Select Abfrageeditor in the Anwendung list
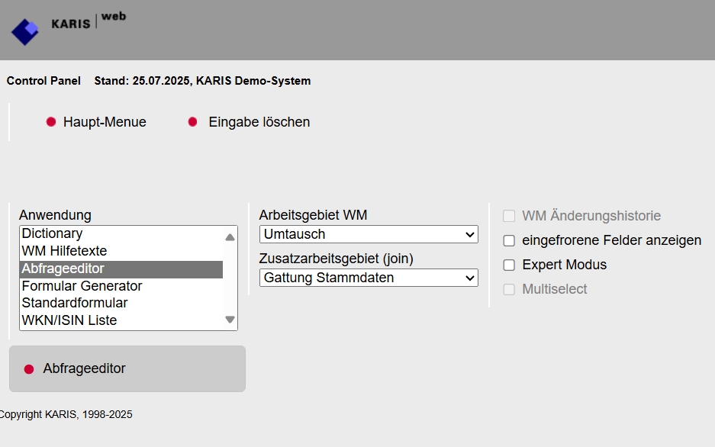 pos(121,269)
